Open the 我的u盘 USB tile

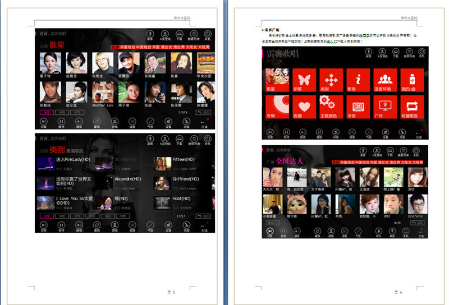tap(412, 80)
